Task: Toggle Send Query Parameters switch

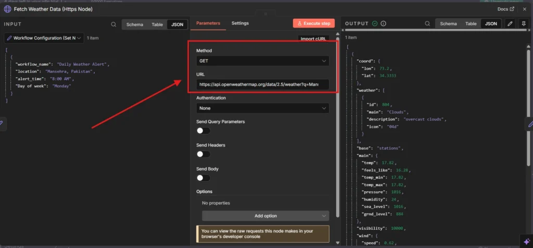Action: (x=204, y=131)
